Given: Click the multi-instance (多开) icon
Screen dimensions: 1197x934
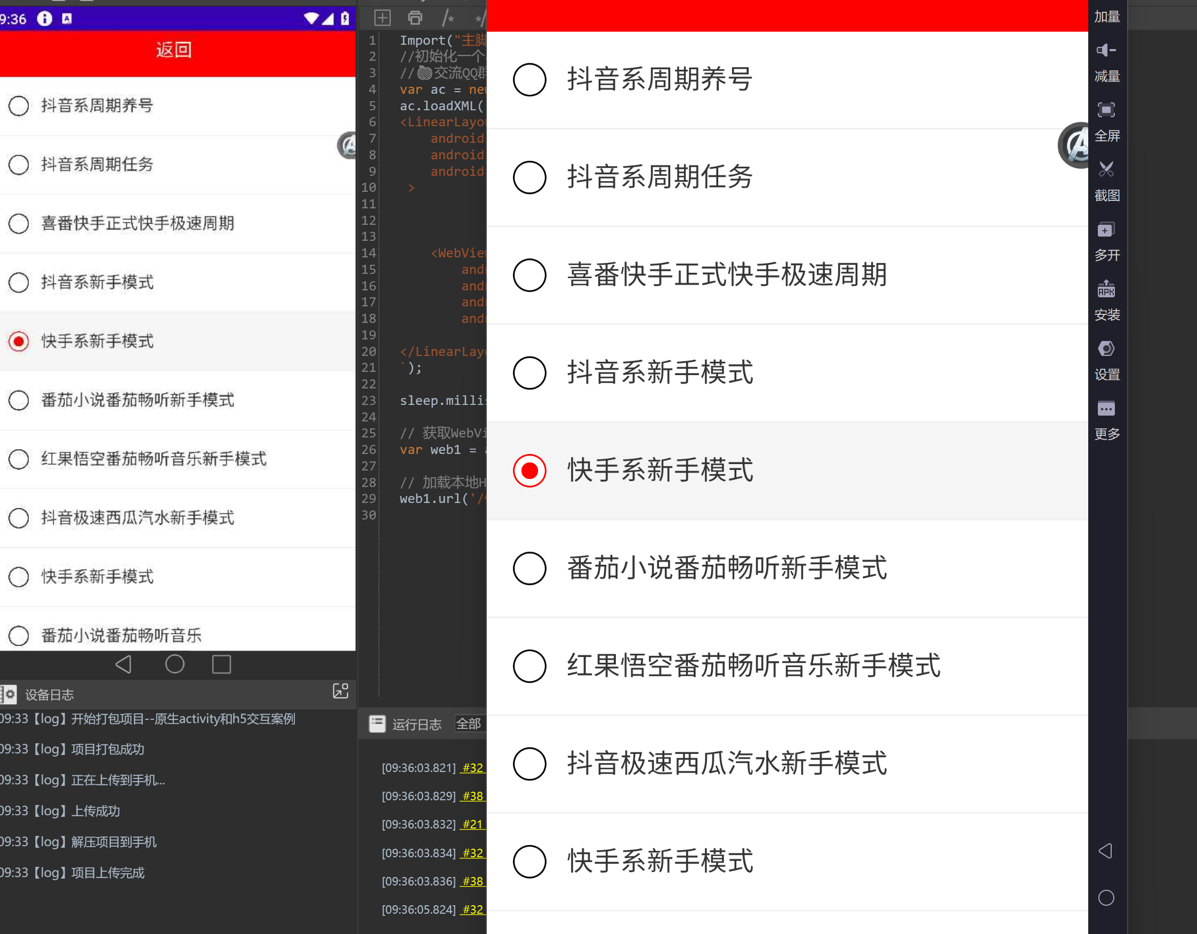Looking at the screenshot, I should pyautogui.click(x=1105, y=230).
